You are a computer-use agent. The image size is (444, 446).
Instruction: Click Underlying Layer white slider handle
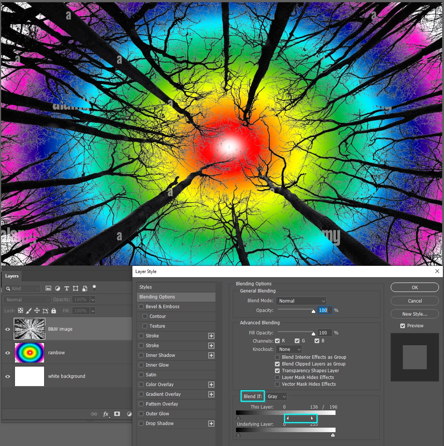(x=333, y=435)
